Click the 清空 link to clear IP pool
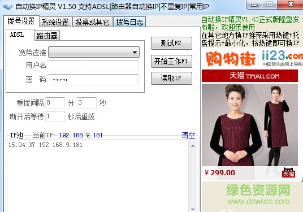Screen dimensions: 303x212 pyautogui.click(x=188, y=135)
